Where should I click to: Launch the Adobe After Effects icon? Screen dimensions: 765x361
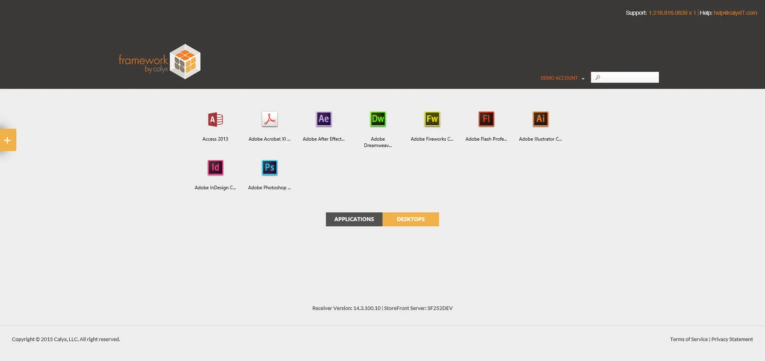[324, 119]
